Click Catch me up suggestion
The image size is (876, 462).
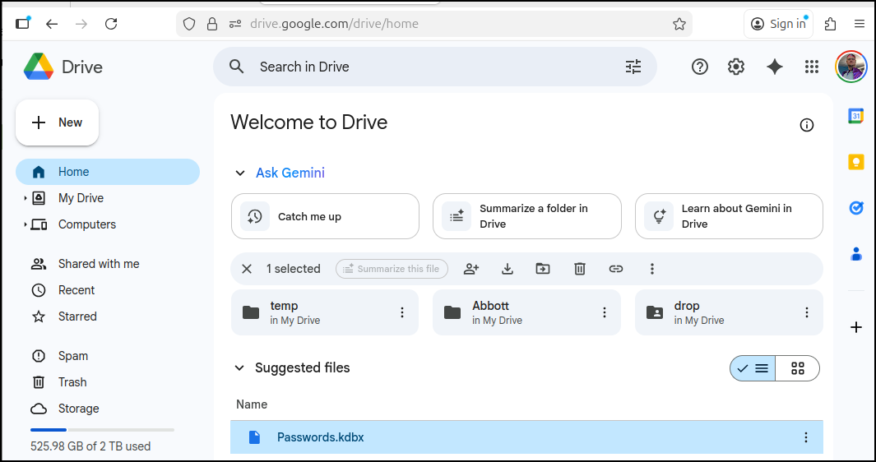pos(325,217)
